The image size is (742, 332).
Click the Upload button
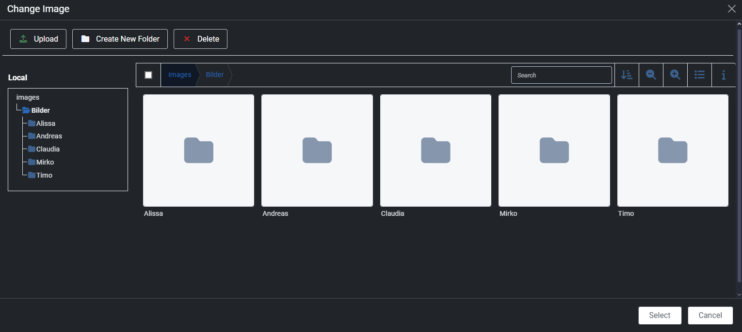(38, 39)
